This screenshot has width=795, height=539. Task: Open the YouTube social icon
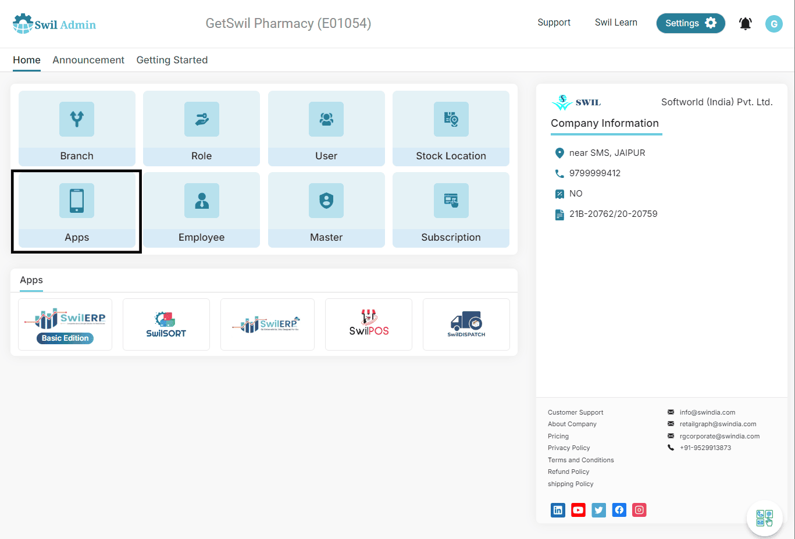click(x=578, y=510)
